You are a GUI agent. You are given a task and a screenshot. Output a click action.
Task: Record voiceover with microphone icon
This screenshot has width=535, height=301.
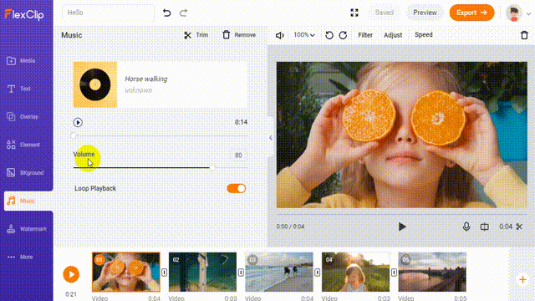[466, 227]
